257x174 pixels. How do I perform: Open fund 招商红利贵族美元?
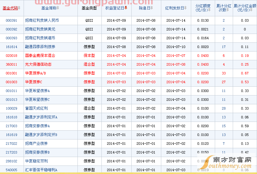pos(40,29)
